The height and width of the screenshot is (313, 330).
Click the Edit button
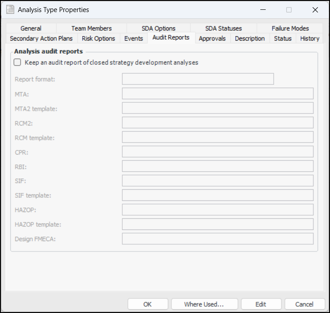pyautogui.click(x=261, y=304)
